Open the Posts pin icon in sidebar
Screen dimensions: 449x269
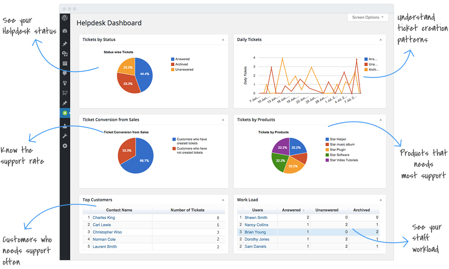click(x=65, y=43)
